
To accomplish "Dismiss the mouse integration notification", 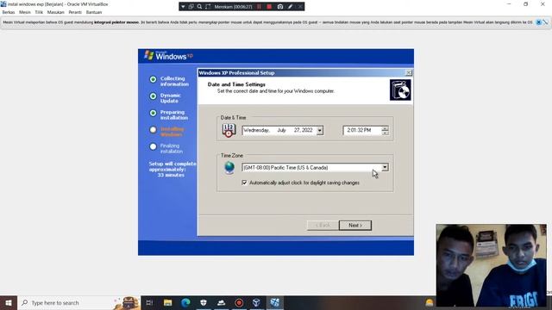I will point(538,22).
